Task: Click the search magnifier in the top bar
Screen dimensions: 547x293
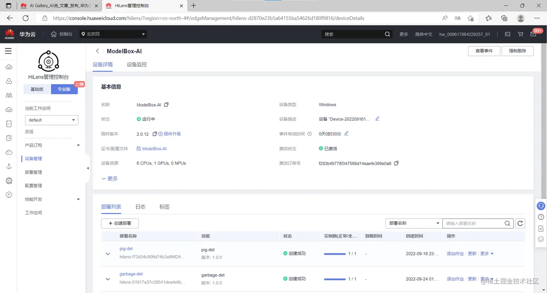Action: click(387, 34)
